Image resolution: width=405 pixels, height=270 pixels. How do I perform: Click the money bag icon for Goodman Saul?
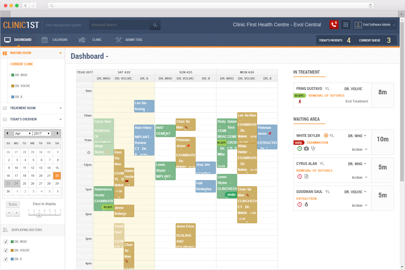(x=306, y=205)
